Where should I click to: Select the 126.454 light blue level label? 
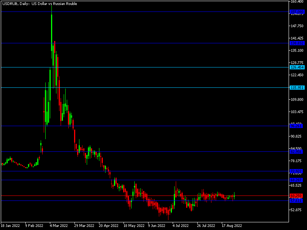pyautogui.click(x=297, y=67)
